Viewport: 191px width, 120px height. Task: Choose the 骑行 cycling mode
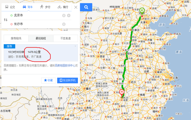pyautogui.click(x=63, y=7)
